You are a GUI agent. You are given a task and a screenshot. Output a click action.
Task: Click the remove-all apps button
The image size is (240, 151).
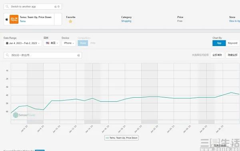click(217, 55)
